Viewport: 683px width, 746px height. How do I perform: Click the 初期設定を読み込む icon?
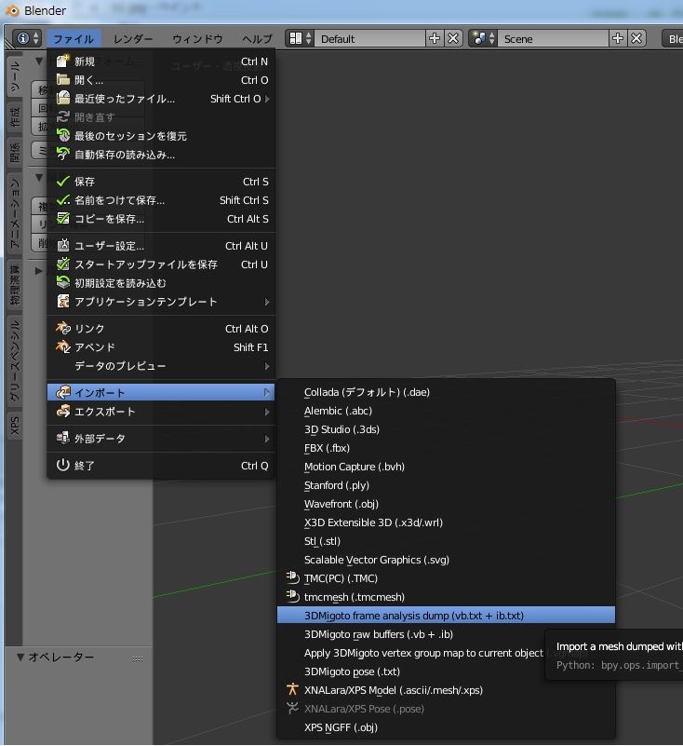62,282
